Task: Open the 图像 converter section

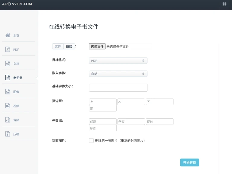Action: click(x=16, y=92)
